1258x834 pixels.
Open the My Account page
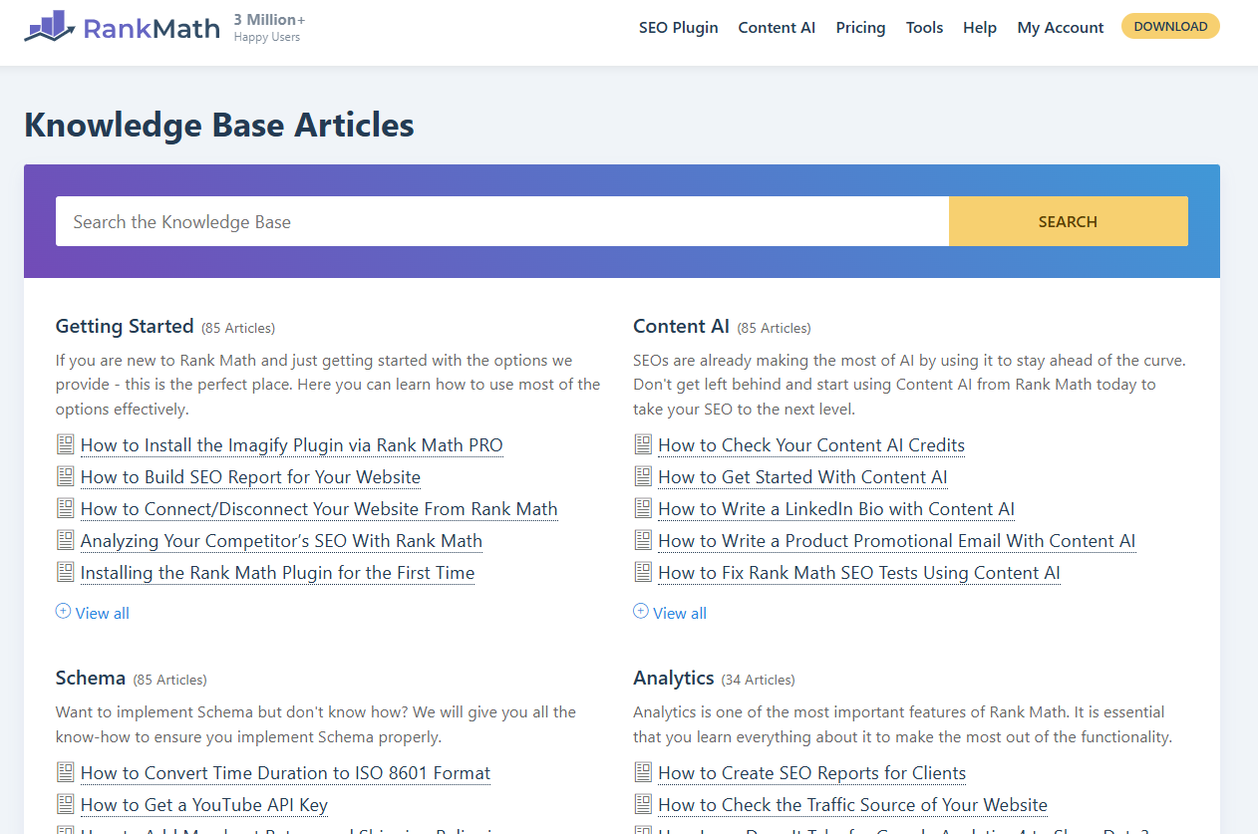[x=1060, y=28]
